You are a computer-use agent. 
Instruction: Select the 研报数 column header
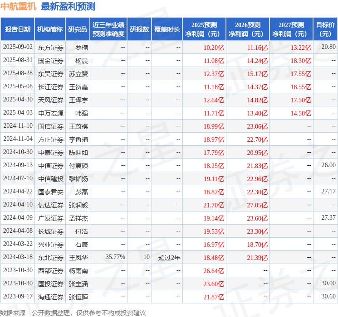(x=139, y=29)
